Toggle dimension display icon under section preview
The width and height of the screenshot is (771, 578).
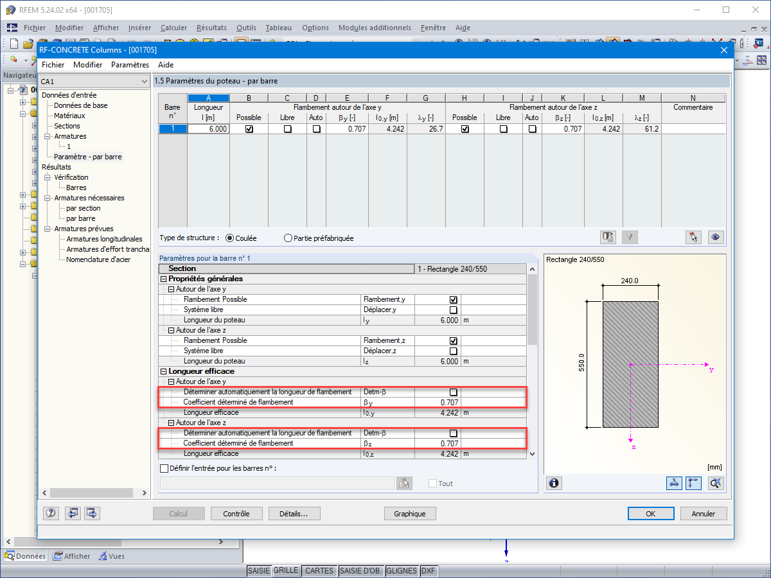click(674, 483)
